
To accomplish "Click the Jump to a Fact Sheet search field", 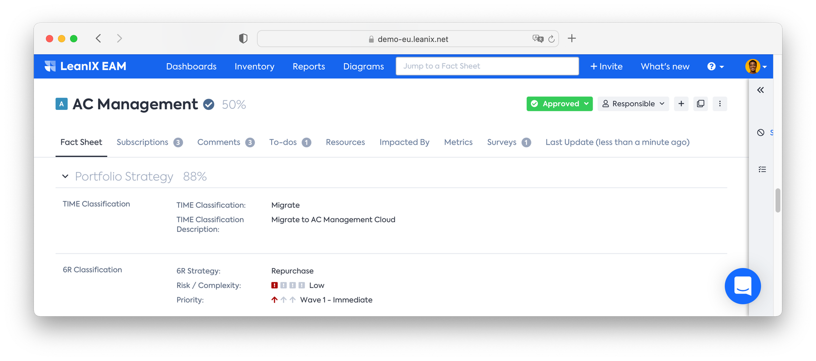I will click(x=487, y=66).
